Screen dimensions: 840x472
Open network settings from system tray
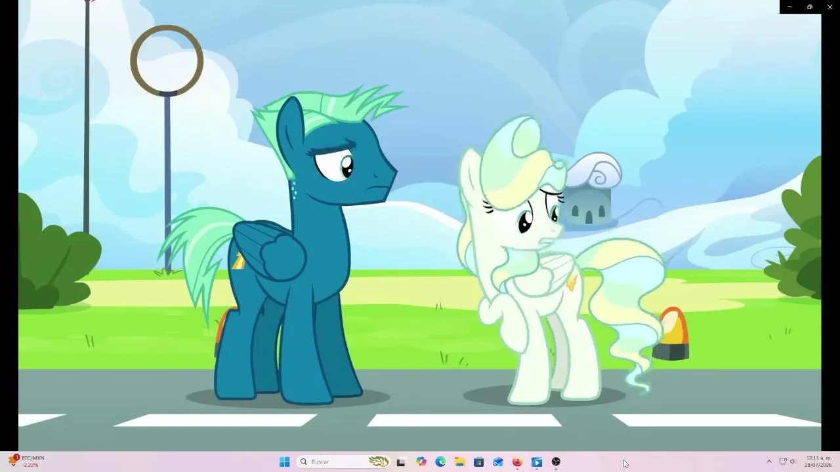point(783,462)
